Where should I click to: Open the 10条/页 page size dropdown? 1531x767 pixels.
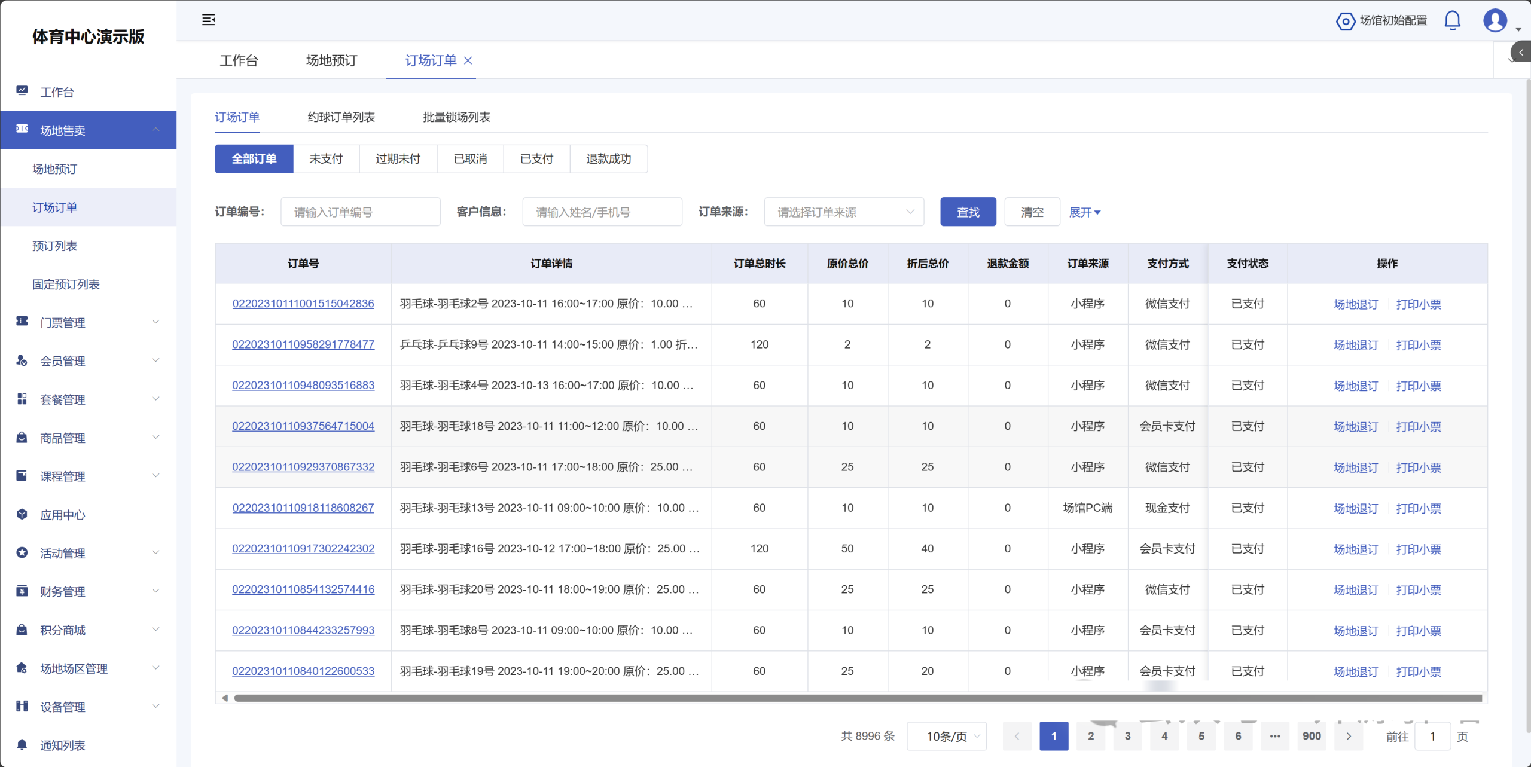(x=946, y=736)
